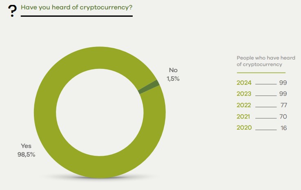Pick the 2021 year label
The width and height of the screenshot is (301, 190).
click(x=244, y=117)
